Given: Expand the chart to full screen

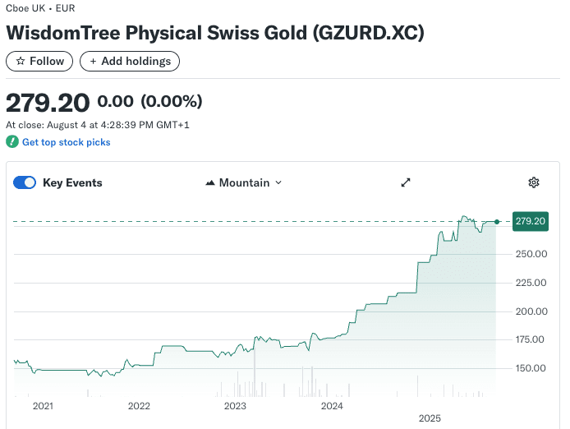Looking at the screenshot, I should tap(406, 182).
